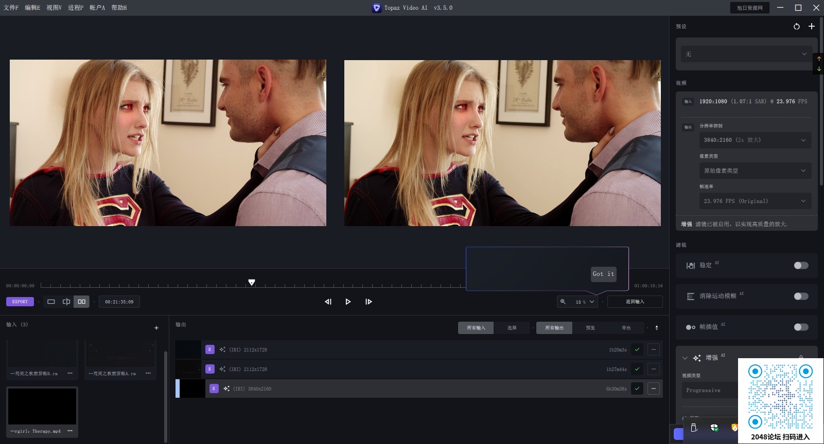Screen dimensions: 824x444
Task: Click the timeline playhead marker
Action: pos(252,282)
